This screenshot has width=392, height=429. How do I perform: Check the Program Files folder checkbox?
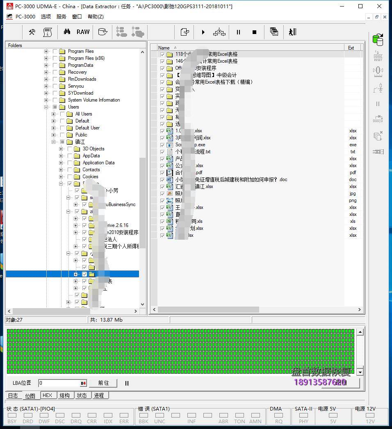55,51
